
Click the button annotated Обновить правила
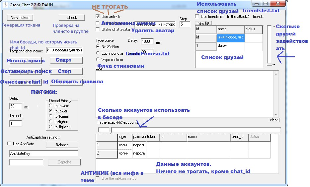tap(66, 82)
